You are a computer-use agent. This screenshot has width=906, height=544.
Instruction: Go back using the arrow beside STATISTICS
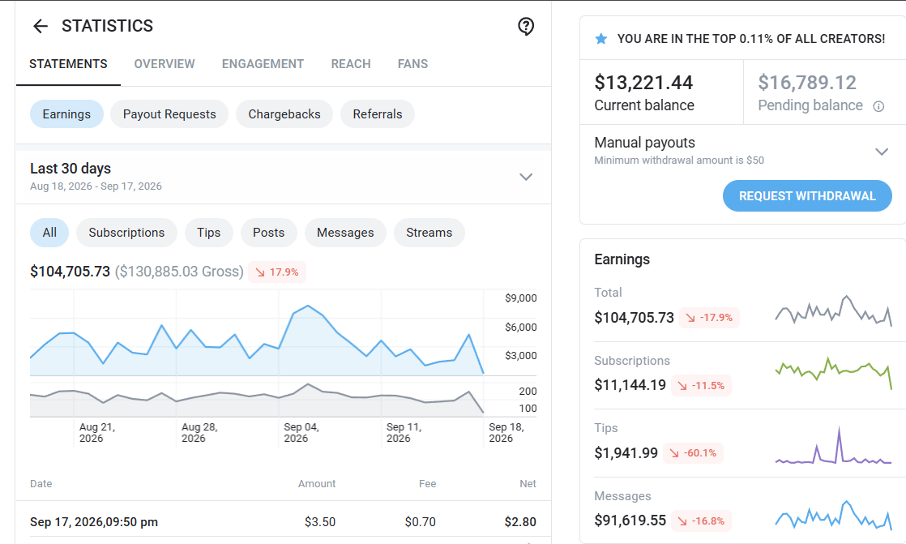pos(41,26)
